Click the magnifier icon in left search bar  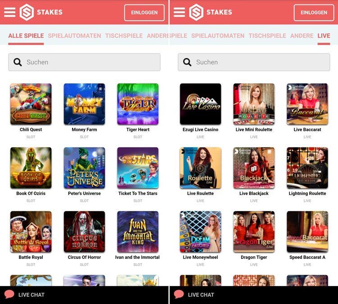point(18,62)
